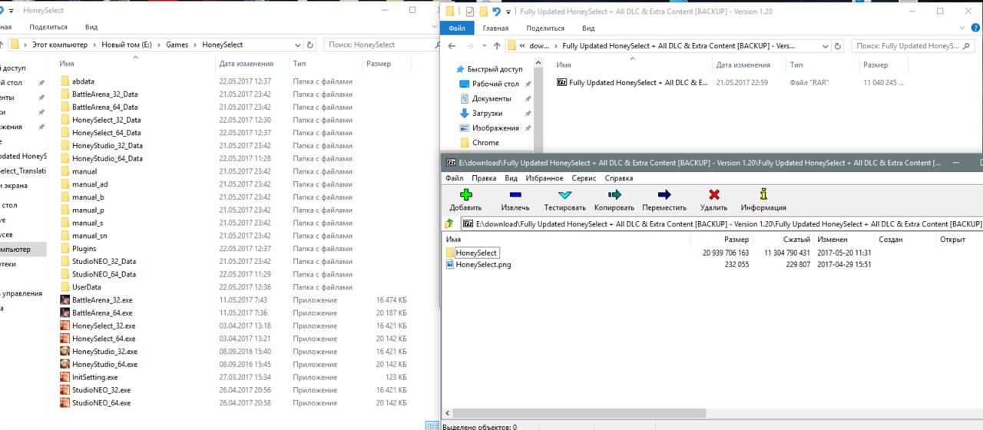Open the Информация (Info) toolbar icon
Image resolution: width=983 pixels, height=430 pixels.
coord(763,195)
